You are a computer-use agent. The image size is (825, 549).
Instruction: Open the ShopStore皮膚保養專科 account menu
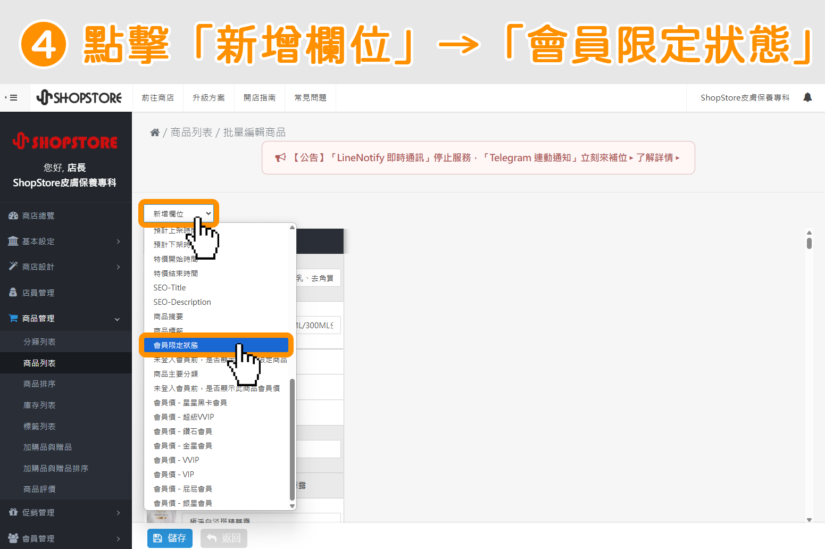point(745,98)
